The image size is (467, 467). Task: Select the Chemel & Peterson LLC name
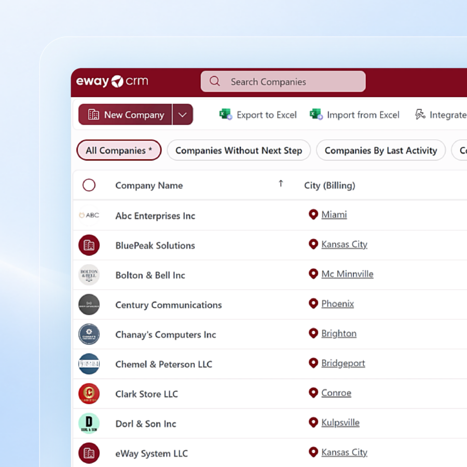[x=164, y=364]
